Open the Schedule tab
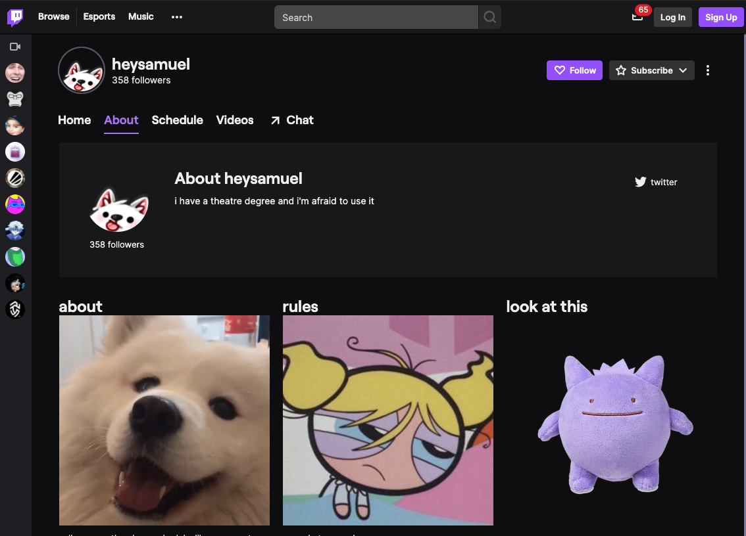Image resolution: width=746 pixels, height=536 pixels. point(178,120)
